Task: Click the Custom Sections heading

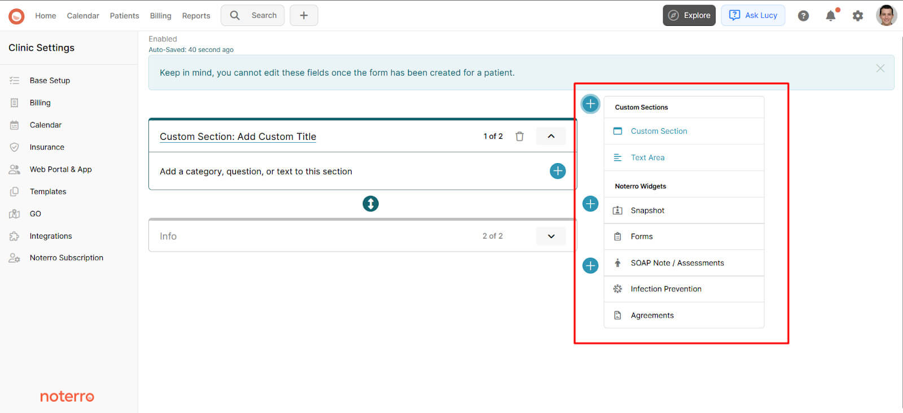Action: [x=641, y=107]
